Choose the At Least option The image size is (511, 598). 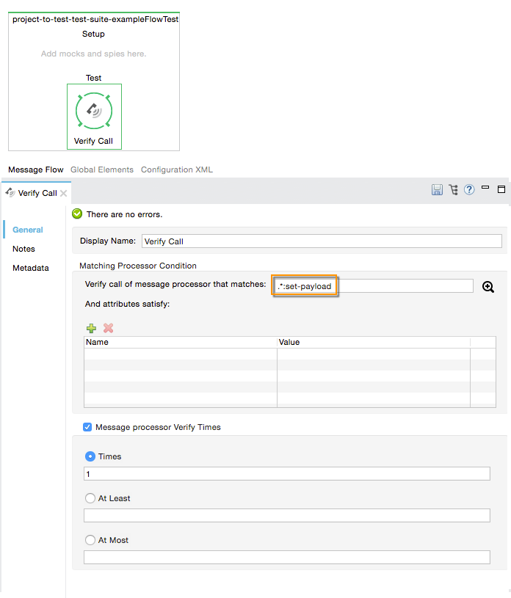pyautogui.click(x=90, y=498)
